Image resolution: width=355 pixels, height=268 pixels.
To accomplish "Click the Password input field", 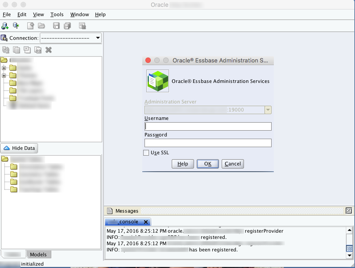I will point(208,143).
